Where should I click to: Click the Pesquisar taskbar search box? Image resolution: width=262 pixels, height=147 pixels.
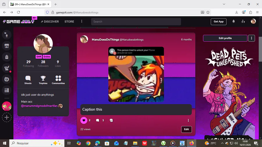point(37,143)
